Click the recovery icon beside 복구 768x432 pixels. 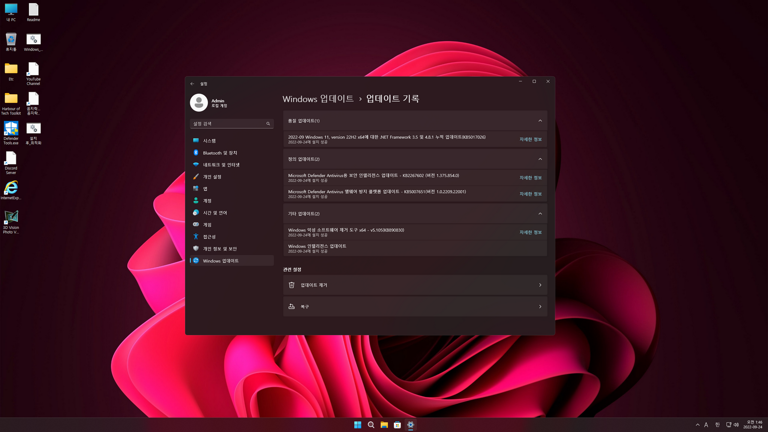coord(291,306)
